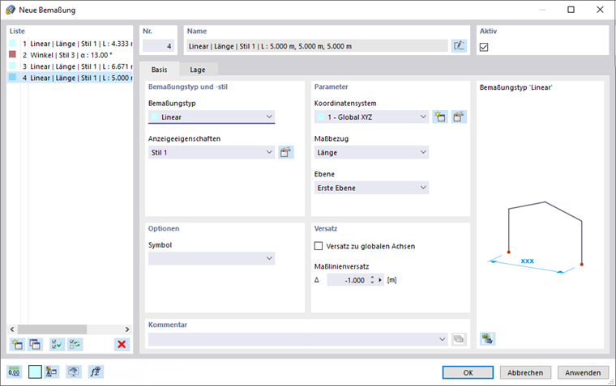Open the Bemaßungstyp dropdown showing Linear
Viewport: 616px width, 386px height.
click(x=212, y=117)
